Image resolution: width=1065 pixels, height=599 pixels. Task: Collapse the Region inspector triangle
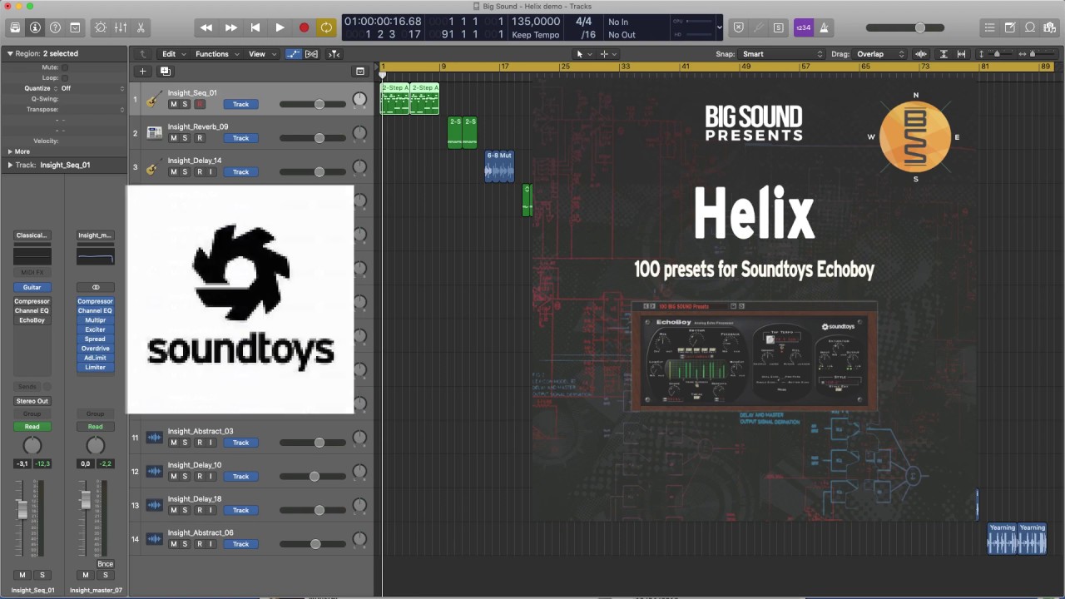(10, 53)
